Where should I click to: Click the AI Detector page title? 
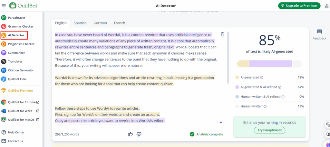(166, 6)
